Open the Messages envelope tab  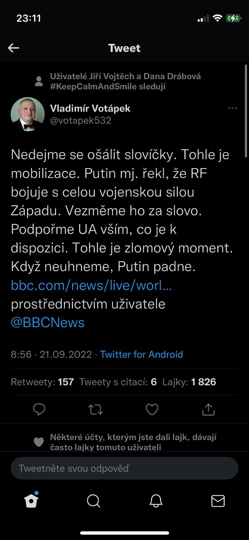218,501
